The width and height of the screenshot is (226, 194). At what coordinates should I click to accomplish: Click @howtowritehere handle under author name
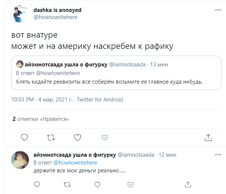55,17
